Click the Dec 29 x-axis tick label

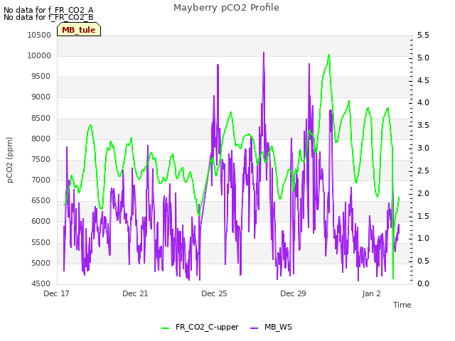pos(293,293)
